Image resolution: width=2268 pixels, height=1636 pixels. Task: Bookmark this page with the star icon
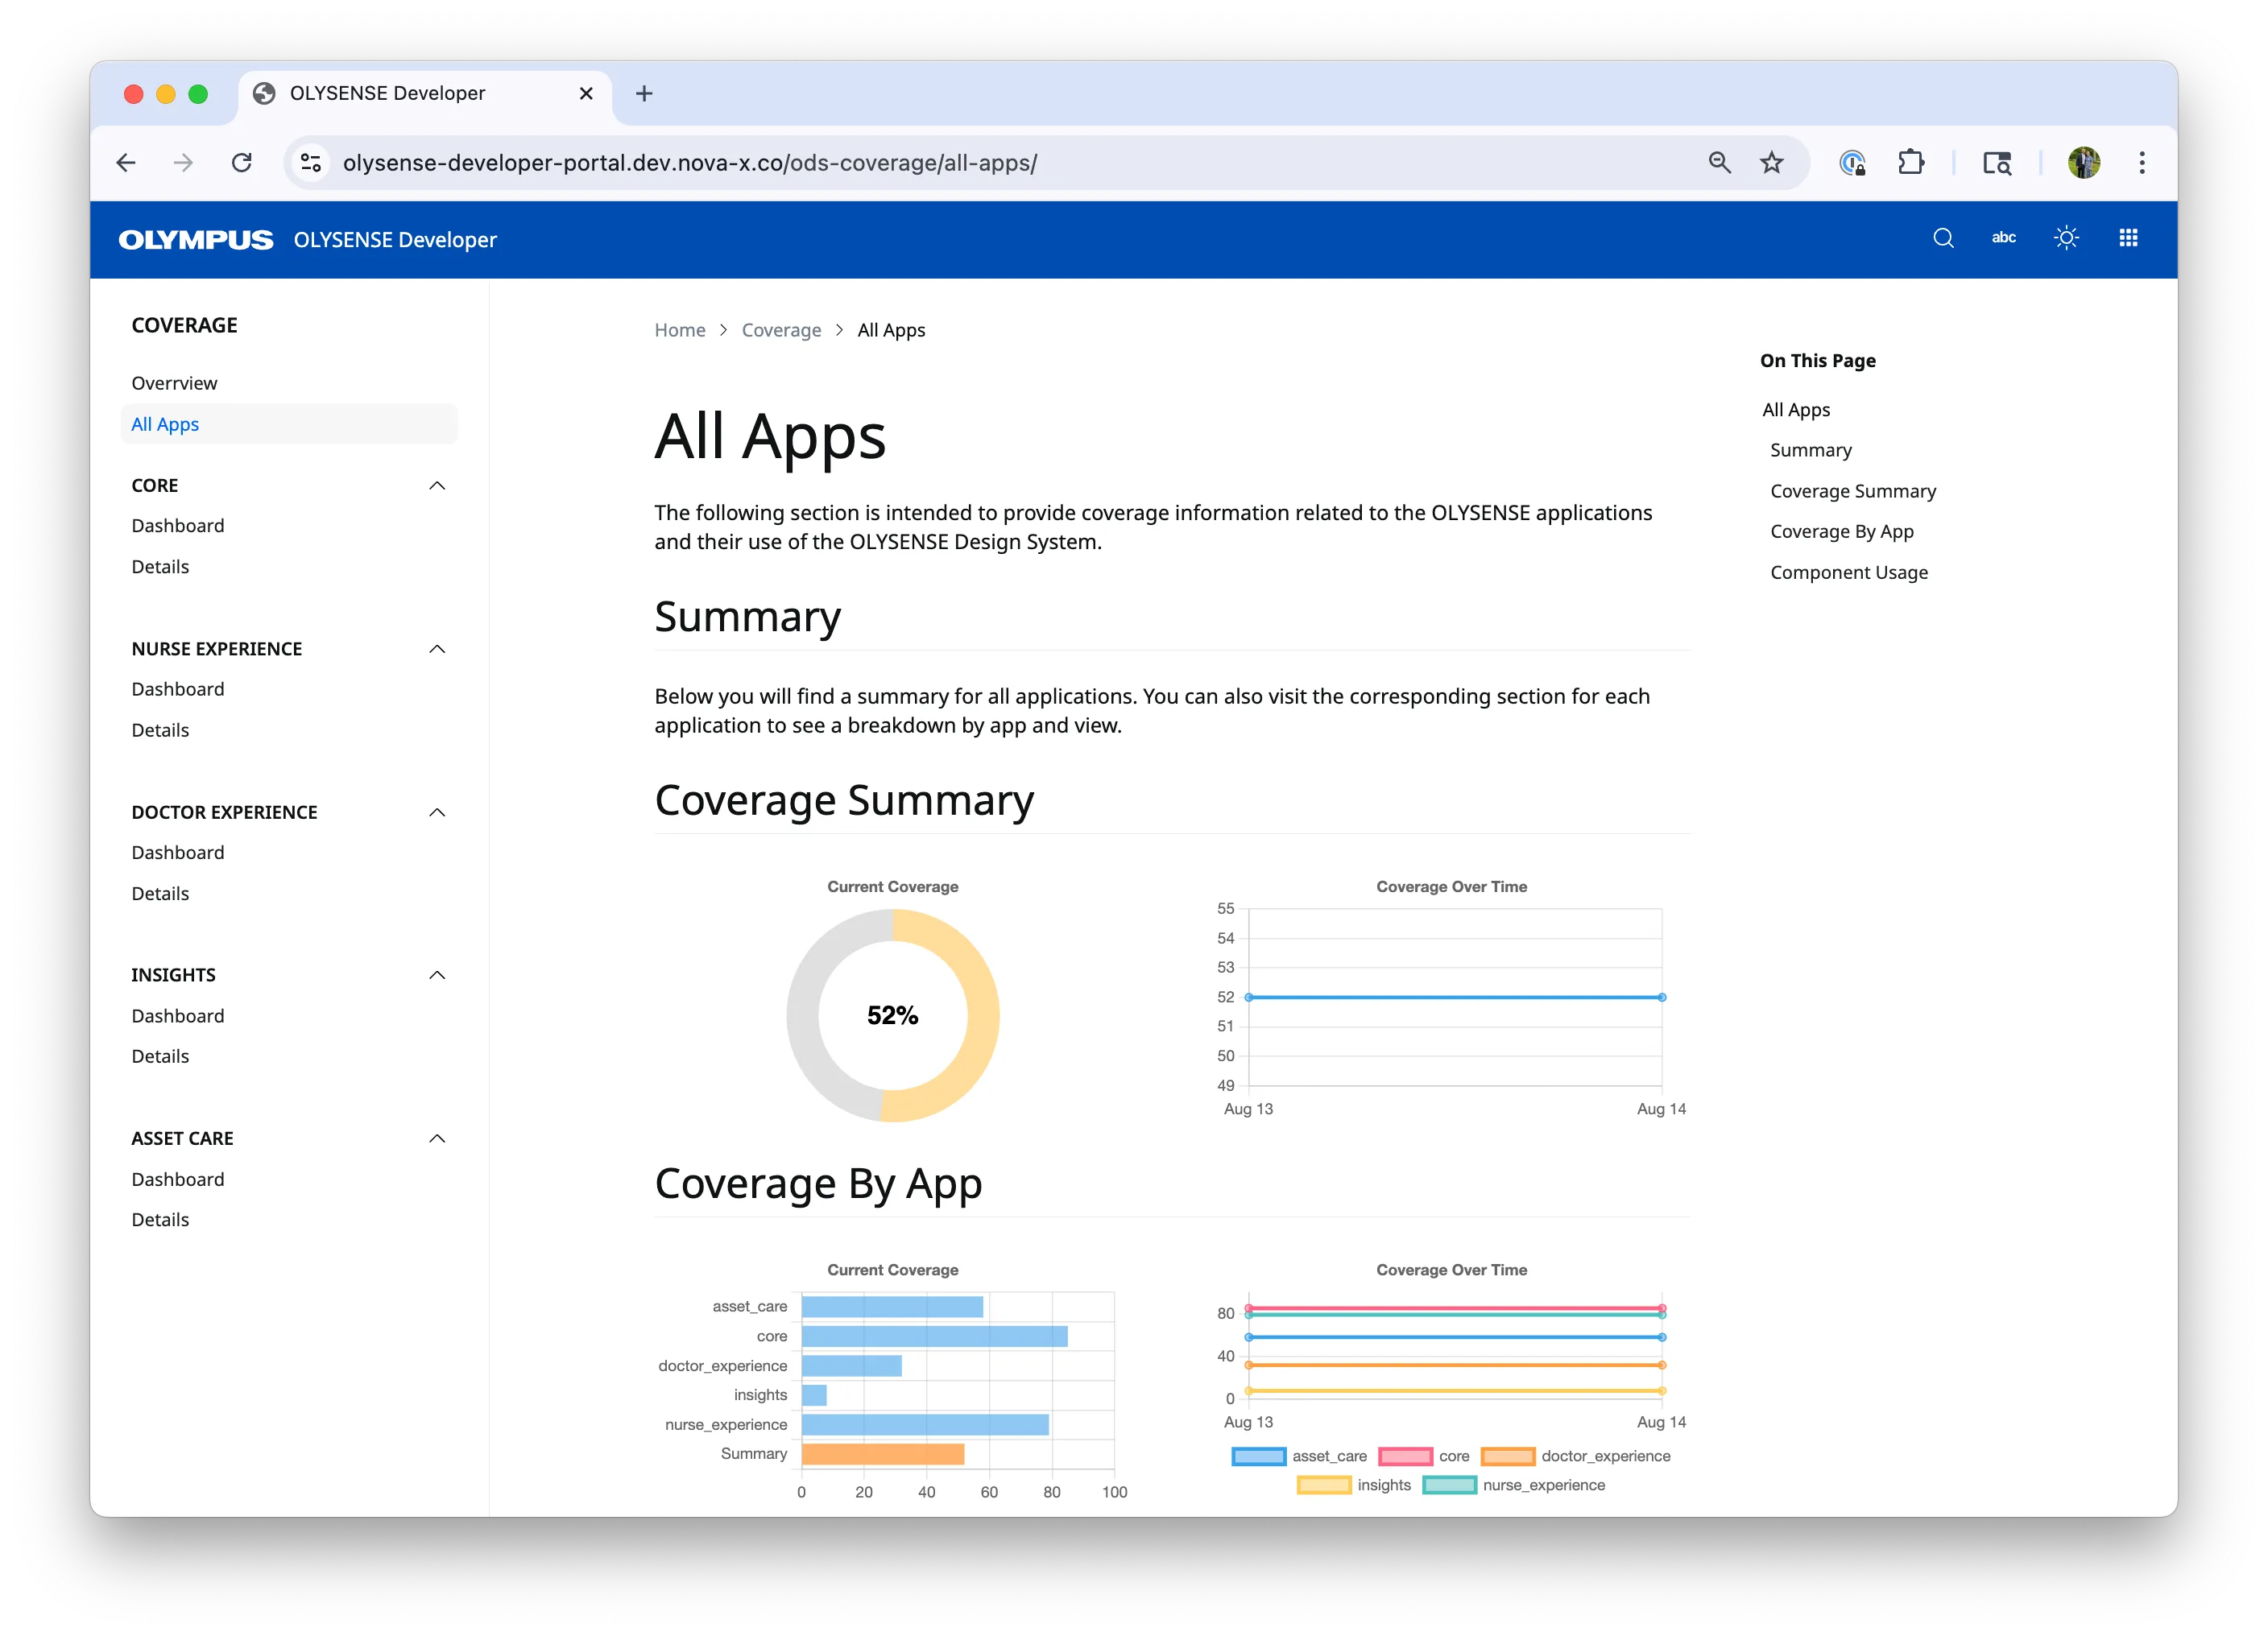click(1771, 162)
